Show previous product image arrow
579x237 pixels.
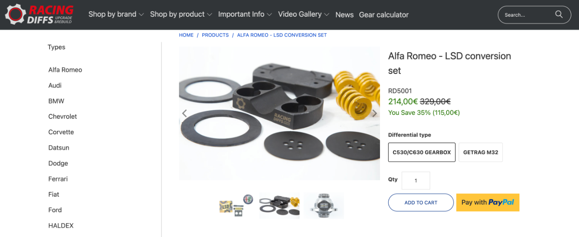click(185, 114)
